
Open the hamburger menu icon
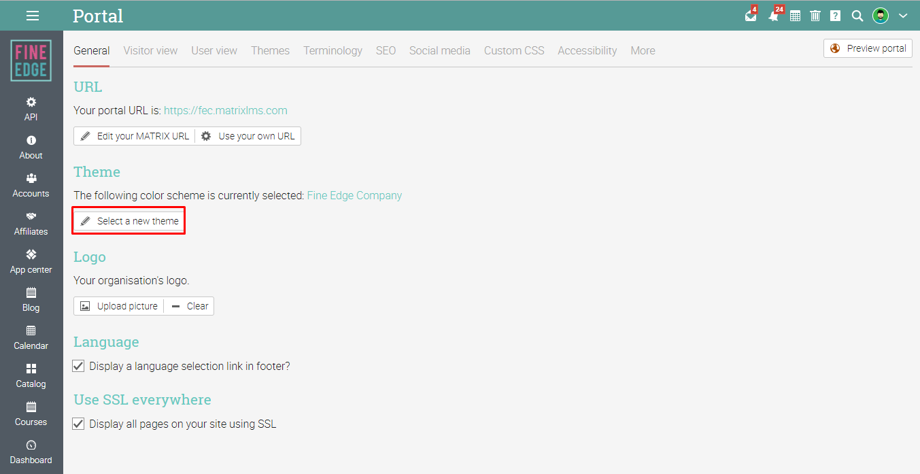pyautogui.click(x=32, y=16)
